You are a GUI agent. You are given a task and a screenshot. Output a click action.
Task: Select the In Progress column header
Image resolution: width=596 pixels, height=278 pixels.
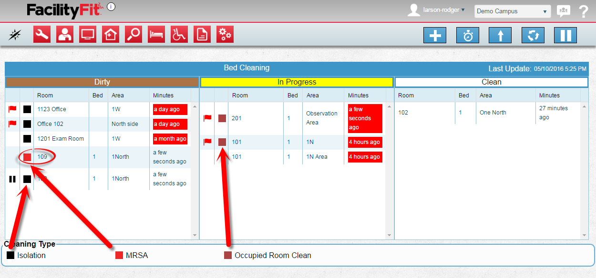click(297, 82)
